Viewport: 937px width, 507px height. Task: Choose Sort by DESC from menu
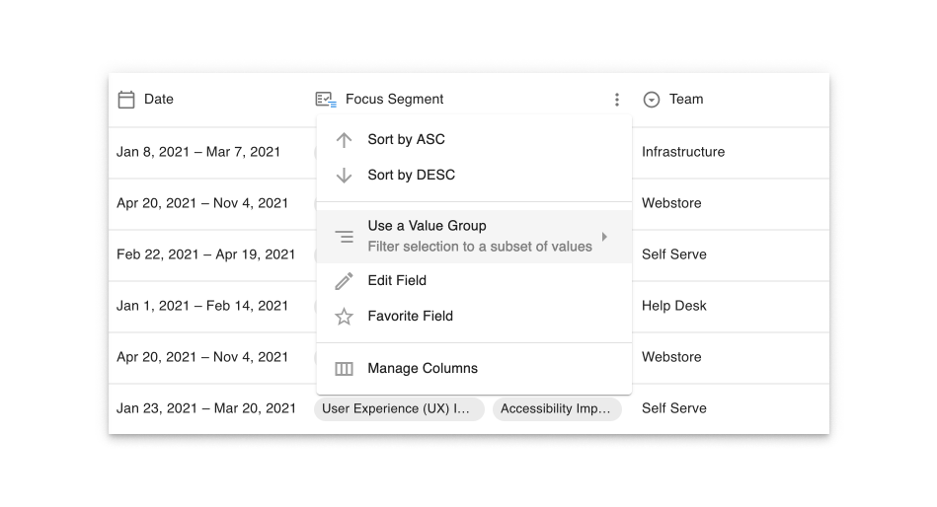point(411,176)
